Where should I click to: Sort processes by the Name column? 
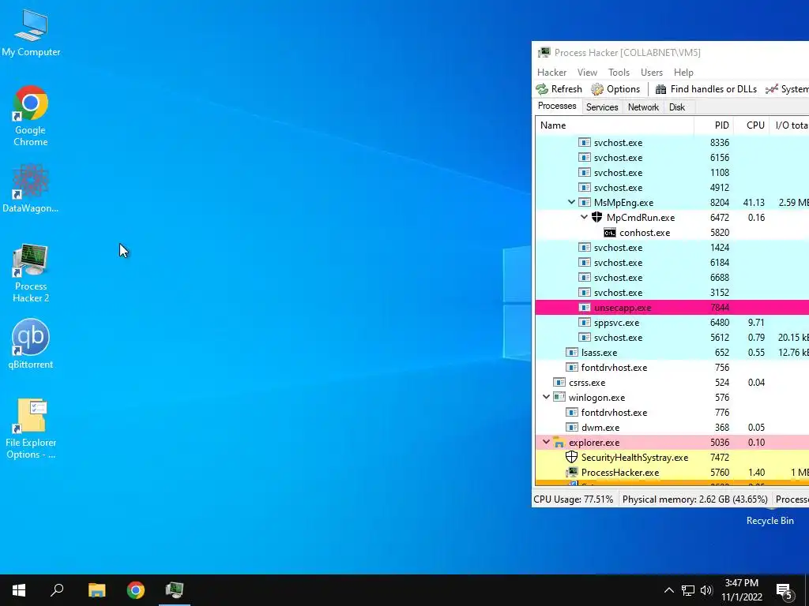[615, 125]
